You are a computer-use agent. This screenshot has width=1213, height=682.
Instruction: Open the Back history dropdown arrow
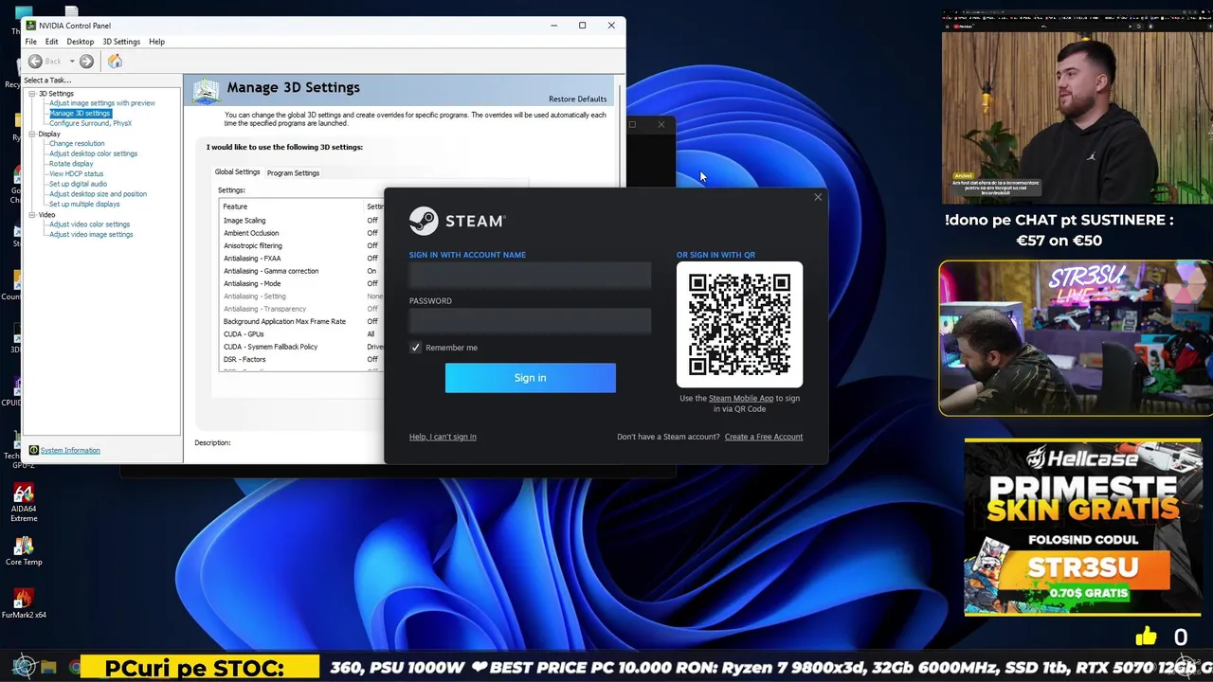(72, 62)
